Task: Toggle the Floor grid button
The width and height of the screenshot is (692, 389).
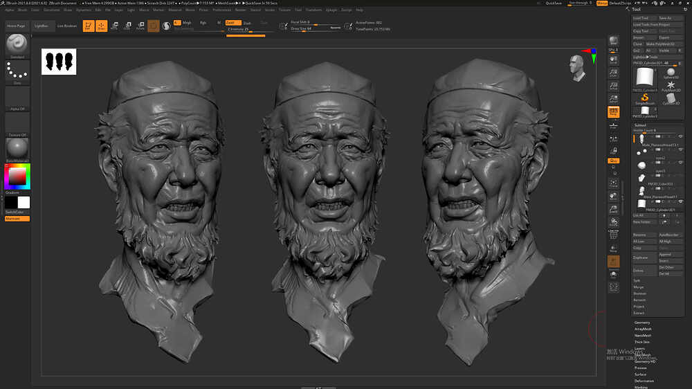Action: (x=613, y=126)
